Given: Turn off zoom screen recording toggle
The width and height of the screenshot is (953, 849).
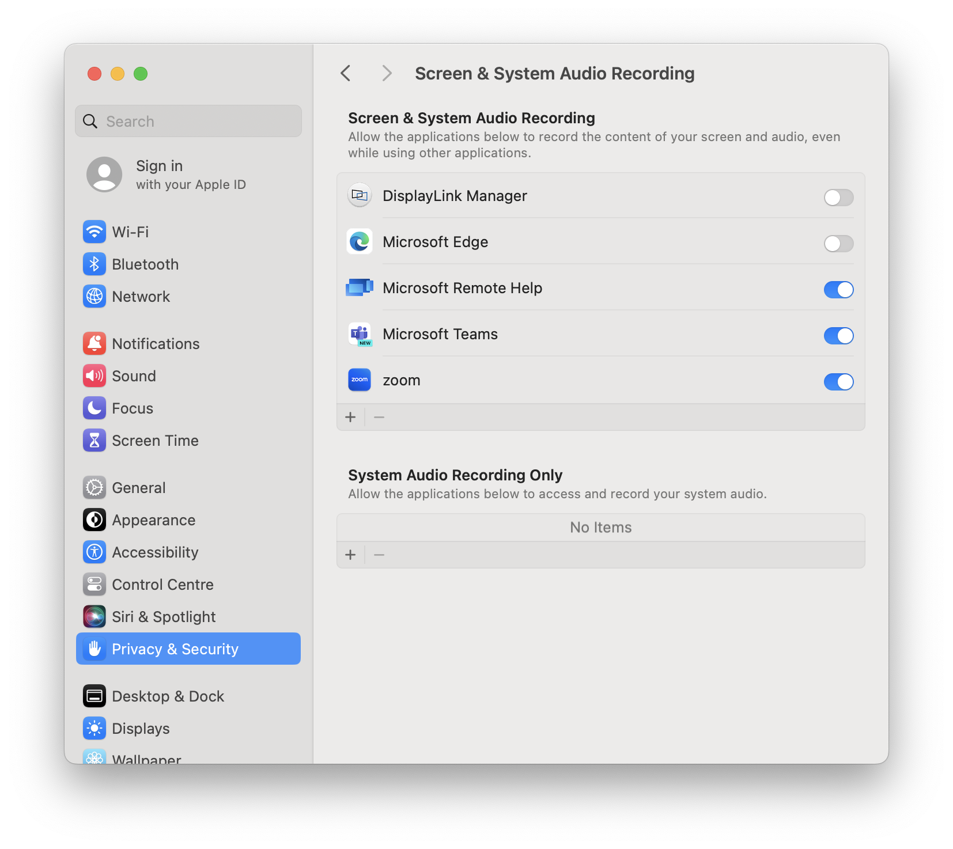Looking at the screenshot, I should click(x=838, y=382).
